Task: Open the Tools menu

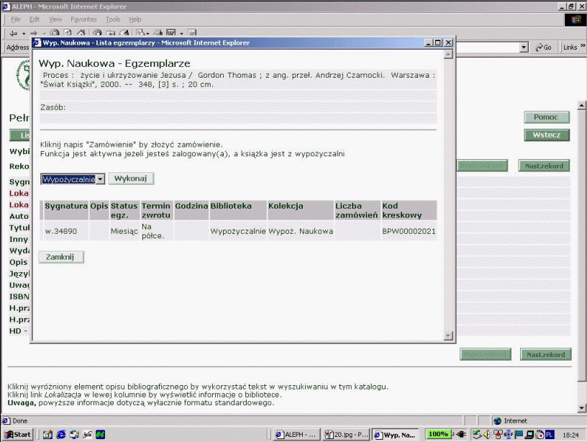Action: 113,19
